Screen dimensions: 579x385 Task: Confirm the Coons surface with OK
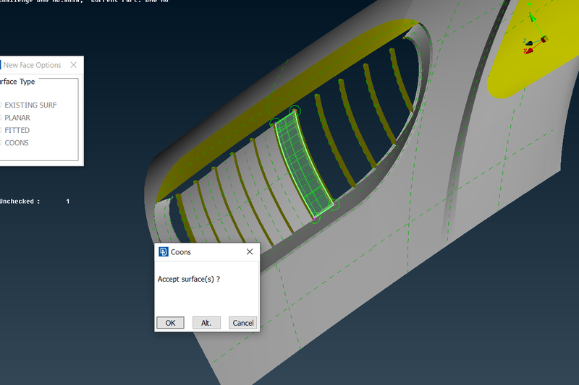[x=170, y=323]
